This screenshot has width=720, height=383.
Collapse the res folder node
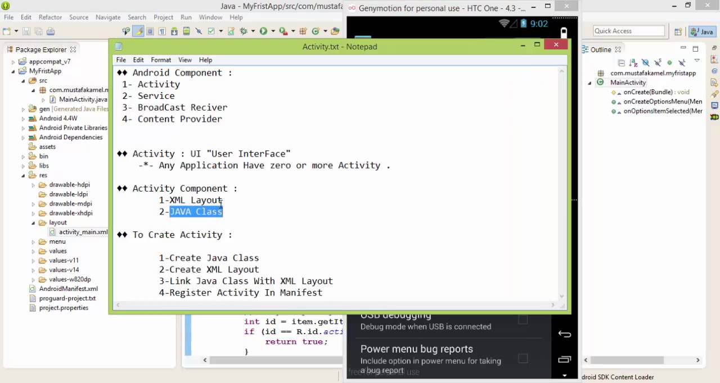point(23,175)
